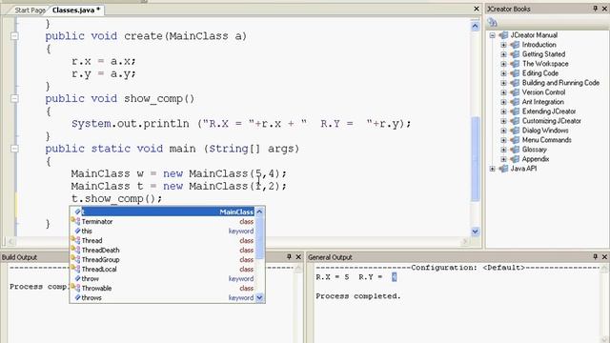The image size is (610, 343).
Task: Choose Terminator class in autocomplete list
Action: click(x=163, y=221)
